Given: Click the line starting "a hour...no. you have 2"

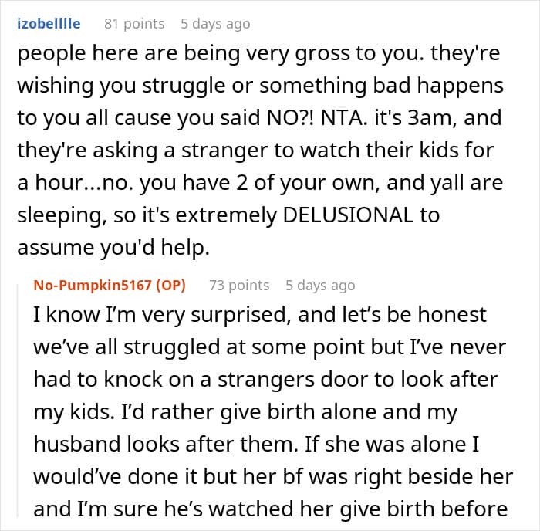Looking at the screenshot, I should point(258,182).
